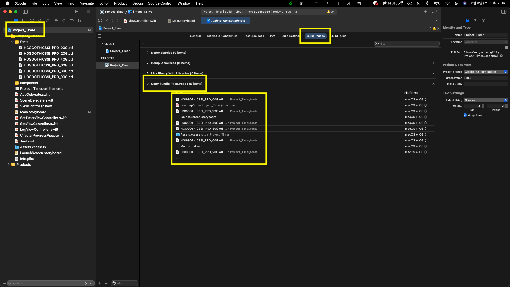
Task: Expand Link Binary With Libraries phase
Action: point(148,73)
